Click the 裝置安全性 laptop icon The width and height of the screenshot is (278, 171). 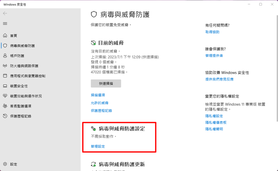[x=5, y=86]
